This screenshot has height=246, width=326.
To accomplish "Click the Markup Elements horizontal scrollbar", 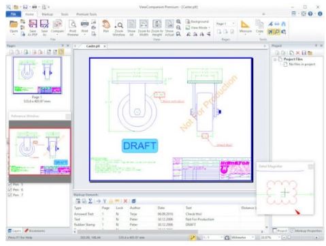I will 137,232.
